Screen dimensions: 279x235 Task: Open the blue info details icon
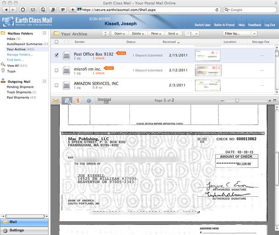[89, 101]
